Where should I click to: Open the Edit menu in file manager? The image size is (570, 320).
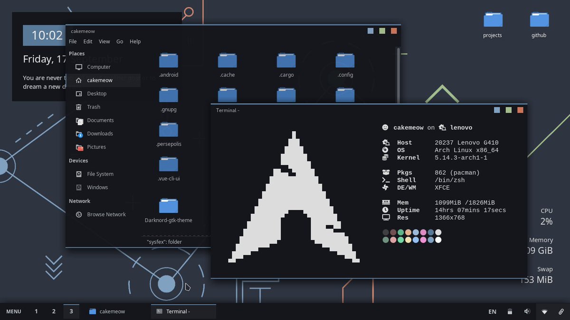tap(88, 42)
